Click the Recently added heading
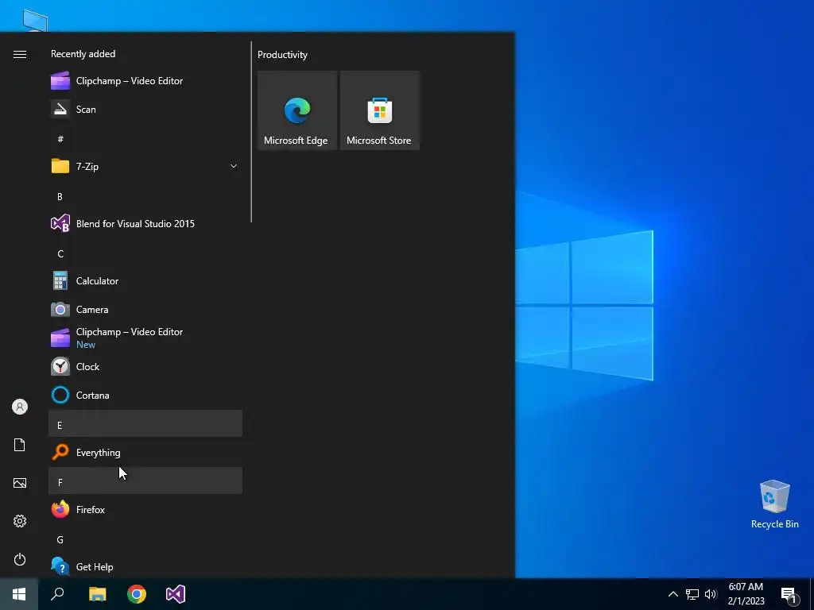 [83, 54]
